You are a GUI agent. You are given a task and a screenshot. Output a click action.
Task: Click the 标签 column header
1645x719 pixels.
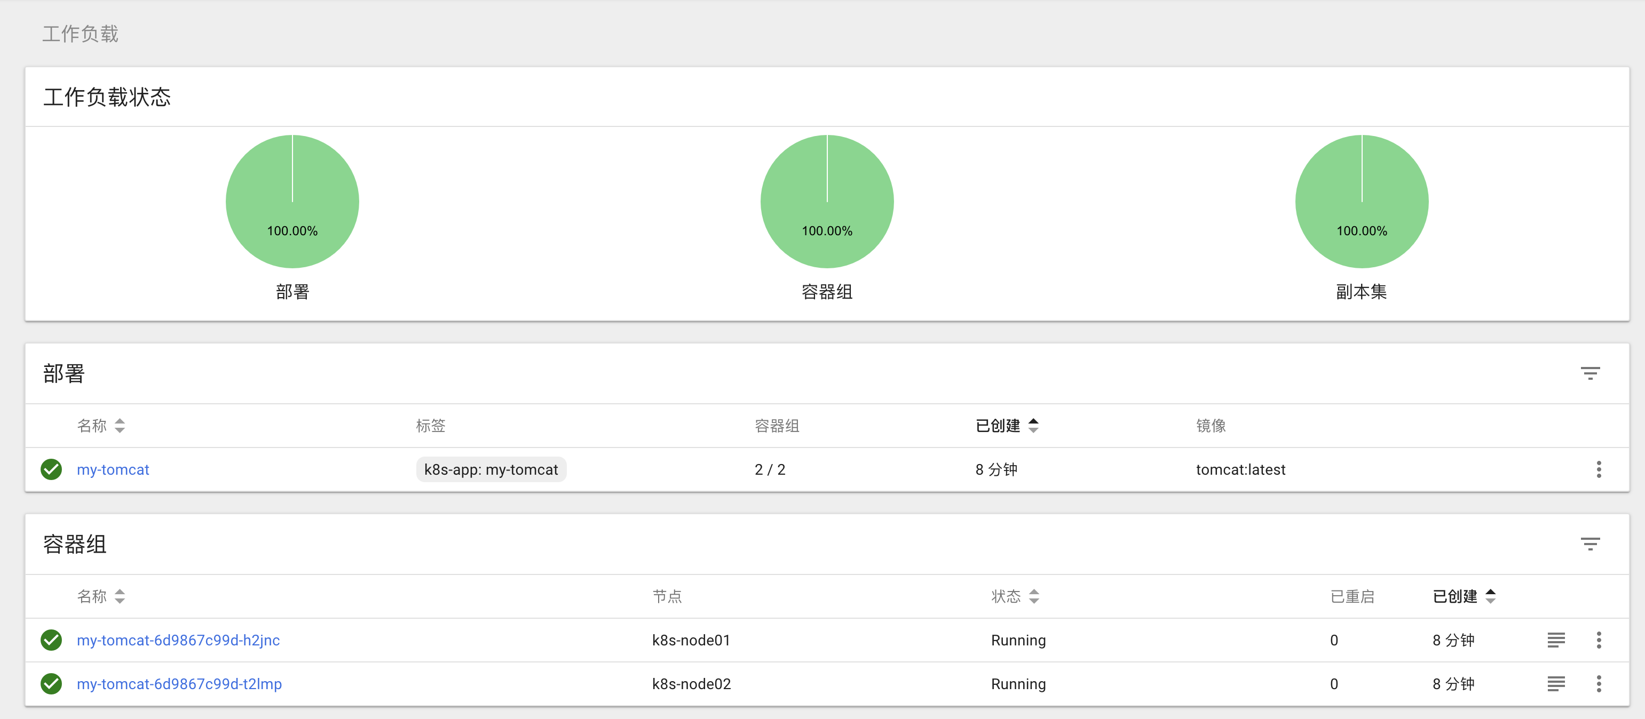[x=430, y=426]
